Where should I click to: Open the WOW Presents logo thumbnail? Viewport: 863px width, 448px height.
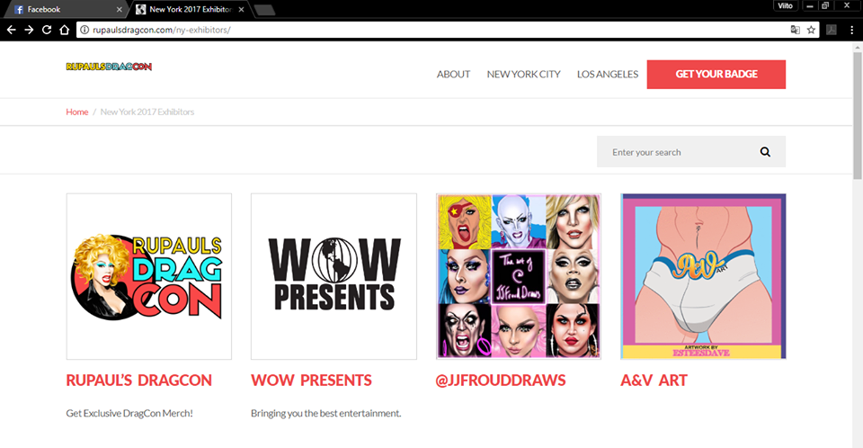[334, 276]
